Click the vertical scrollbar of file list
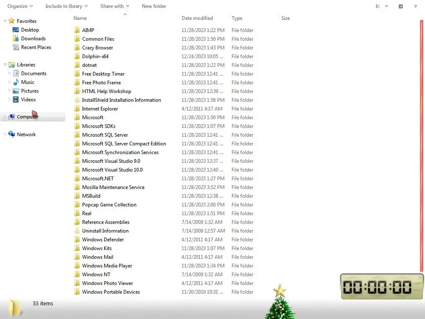 (x=422, y=146)
